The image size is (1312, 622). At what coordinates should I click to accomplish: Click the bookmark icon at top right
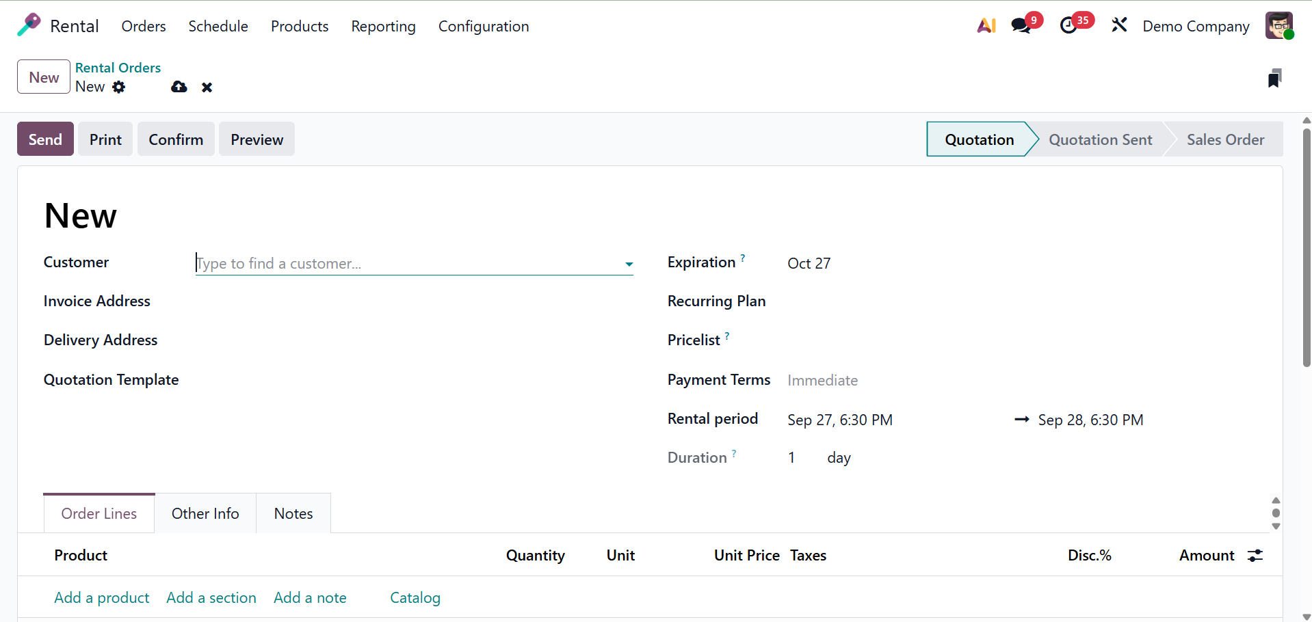tap(1274, 79)
